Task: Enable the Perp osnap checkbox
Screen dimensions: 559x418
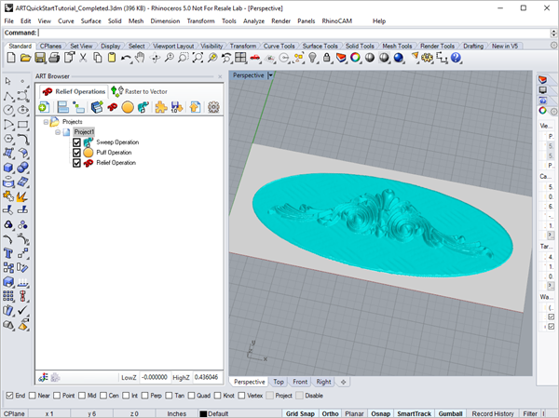Action: [144, 396]
